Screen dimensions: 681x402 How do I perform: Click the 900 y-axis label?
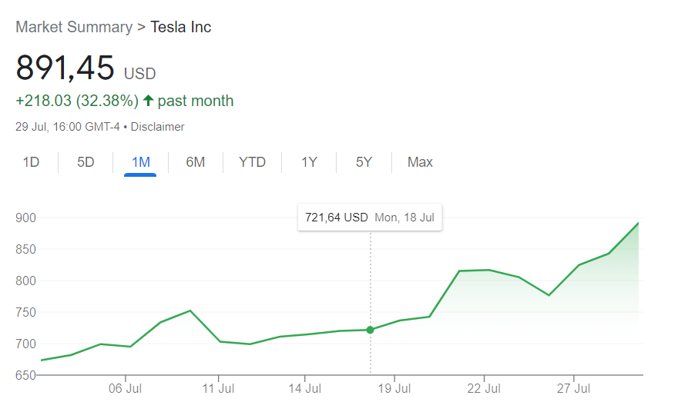(x=25, y=218)
